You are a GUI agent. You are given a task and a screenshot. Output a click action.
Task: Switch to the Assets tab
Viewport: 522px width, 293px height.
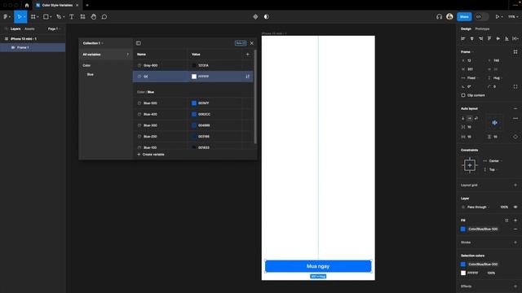tap(29, 29)
